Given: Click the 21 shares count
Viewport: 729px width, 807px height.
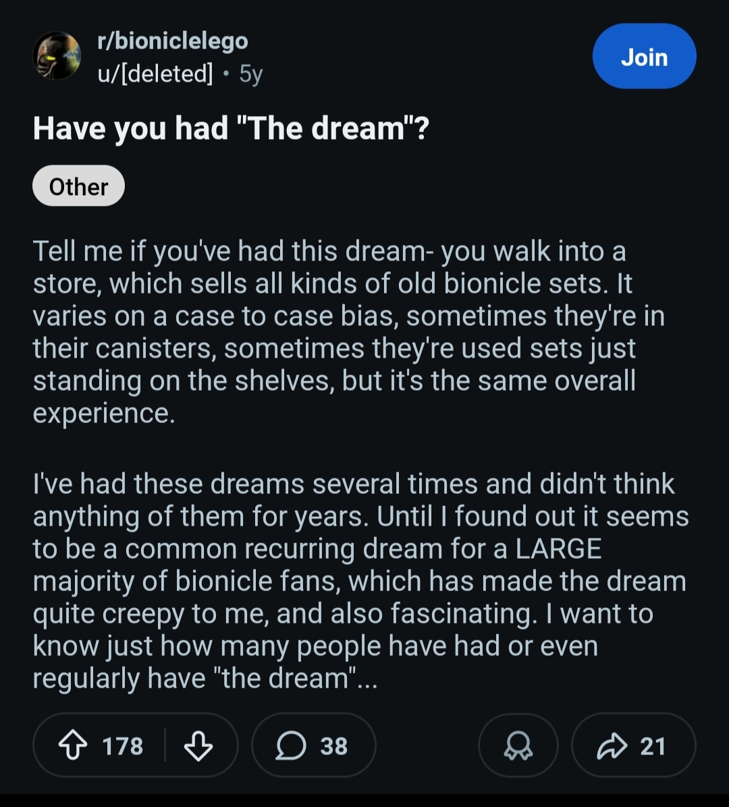Looking at the screenshot, I should tap(652, 746).
